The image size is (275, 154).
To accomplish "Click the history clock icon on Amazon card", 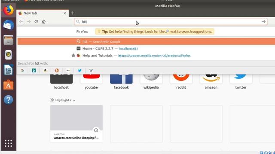I will (x=96, y=130).
